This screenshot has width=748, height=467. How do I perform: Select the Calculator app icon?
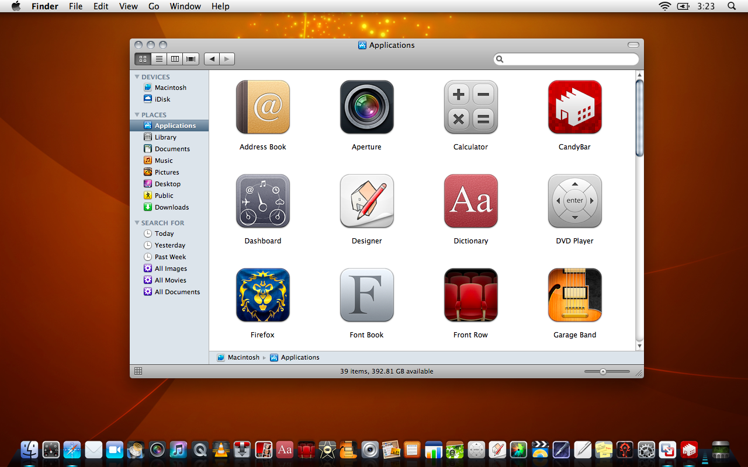(471, 107)
